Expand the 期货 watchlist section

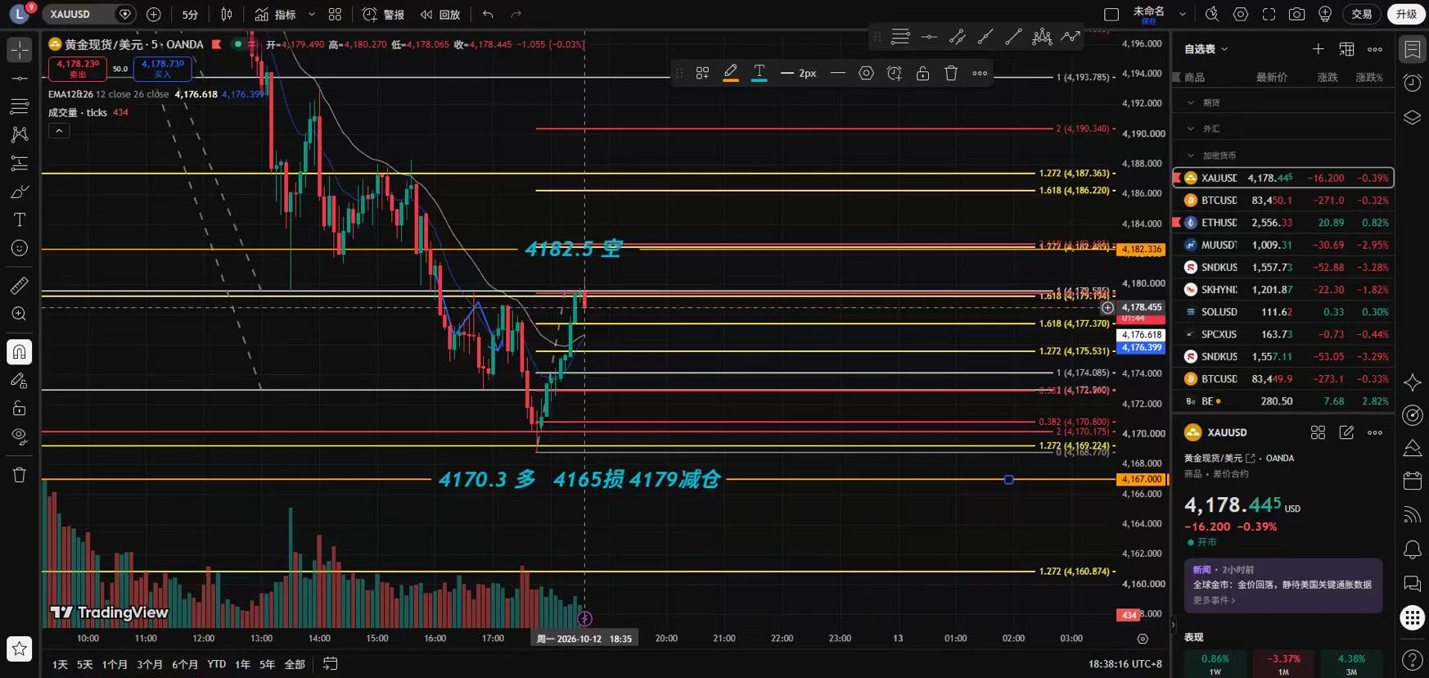point(1191,103)
